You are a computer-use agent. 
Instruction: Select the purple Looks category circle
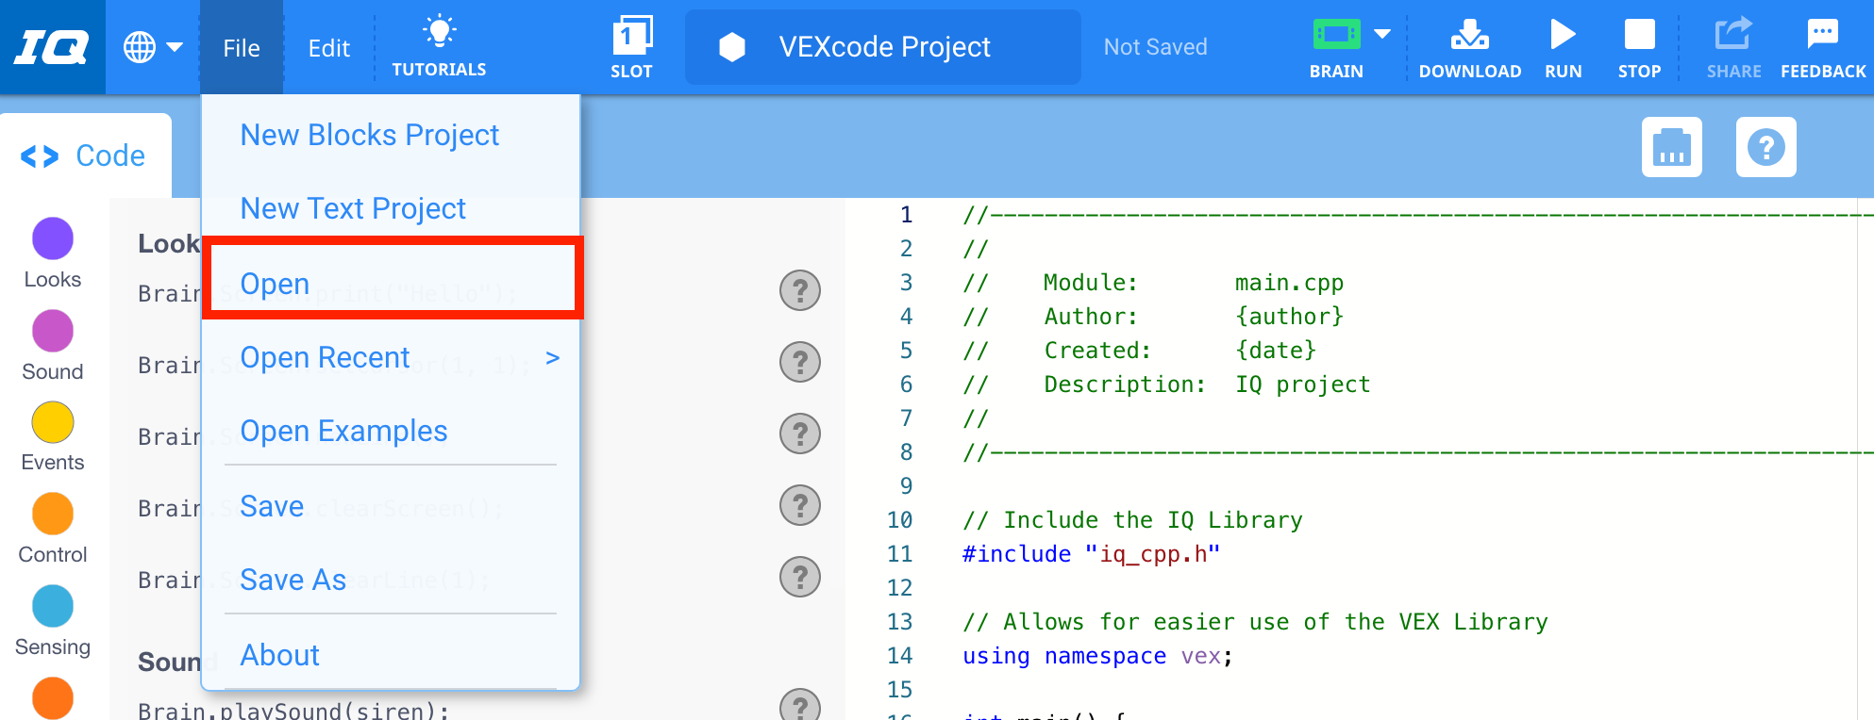tap(53, 239)
